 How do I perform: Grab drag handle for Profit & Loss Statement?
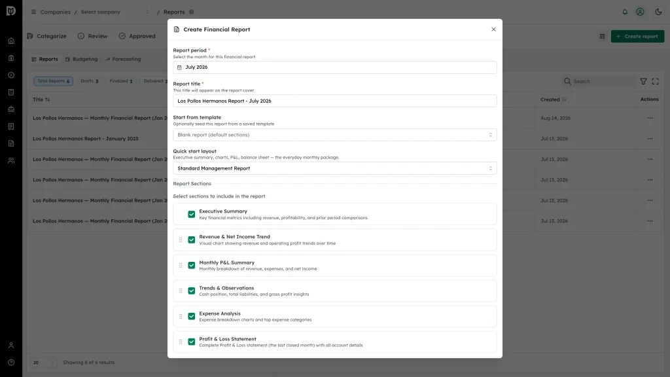click(181, 342)
